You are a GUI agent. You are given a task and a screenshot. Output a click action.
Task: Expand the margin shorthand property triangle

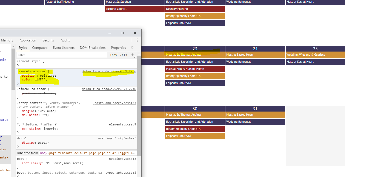point(36,111)
